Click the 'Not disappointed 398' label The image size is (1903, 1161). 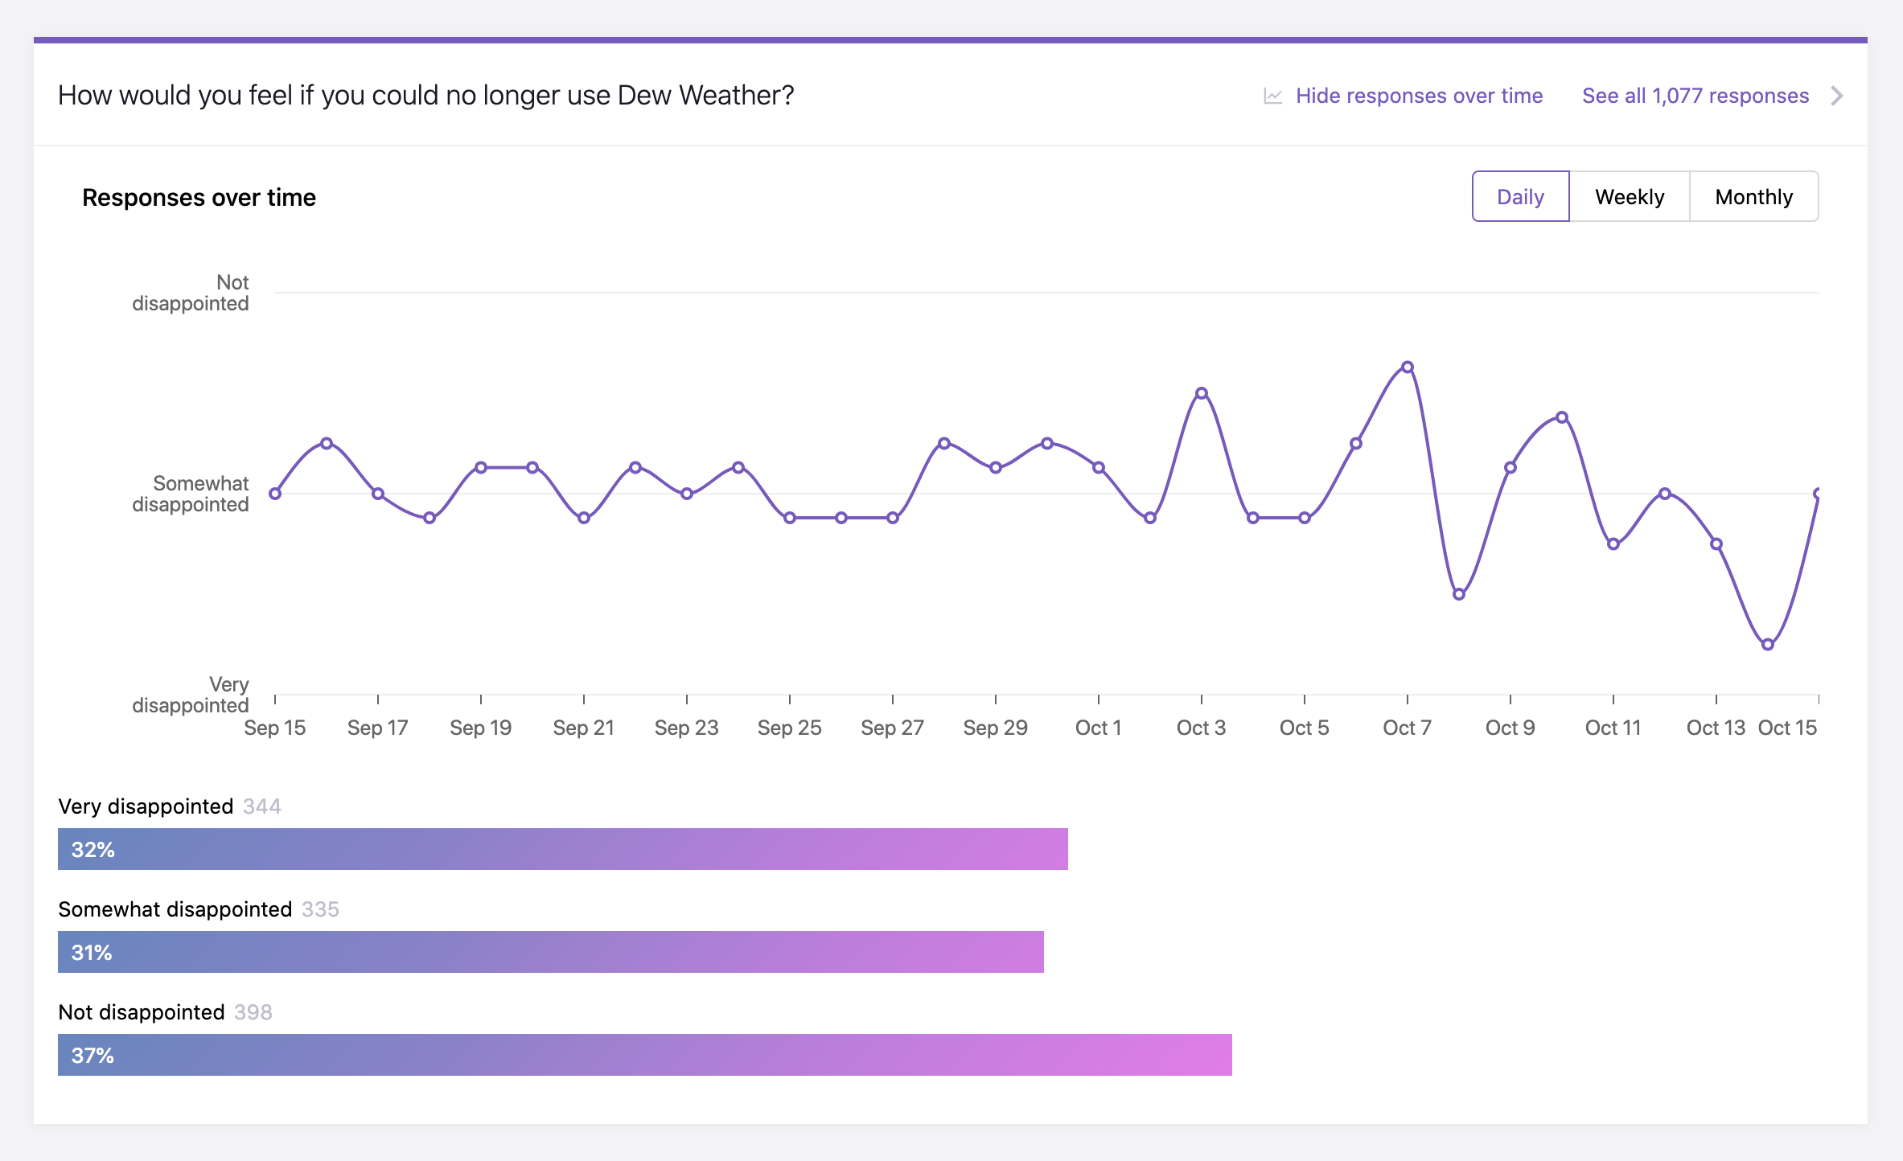point(165,1012)
